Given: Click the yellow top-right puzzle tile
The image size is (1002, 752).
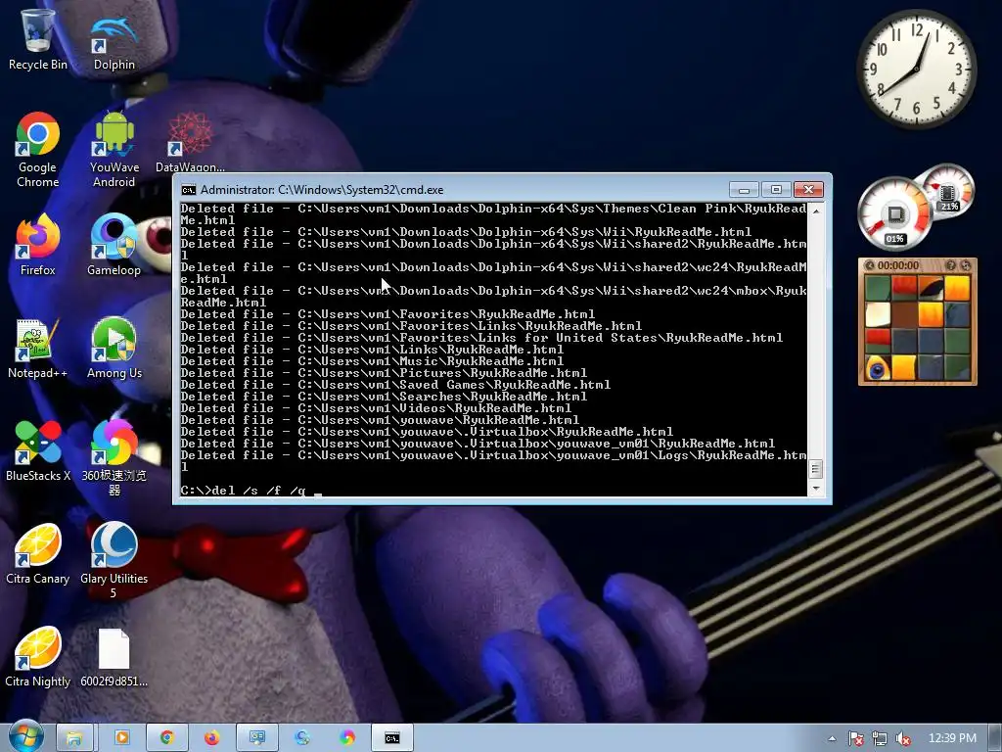Looking at the screenshot, I should pos(957,288).
